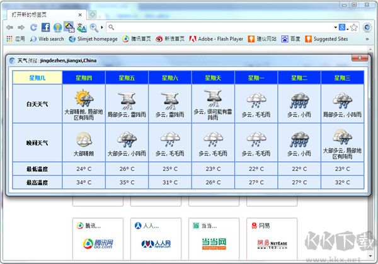This screenshot has width=378, height=264.
Task: Click the weather forecast toolbar icon
Action: [x=69, y=27]
